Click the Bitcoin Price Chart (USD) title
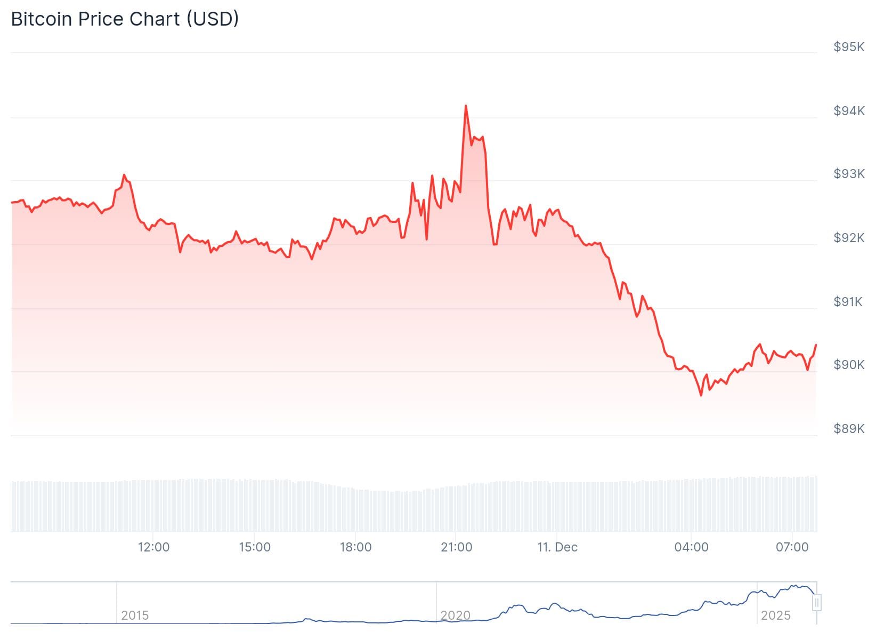The image size is (876, 640). [x=125, y=19]
